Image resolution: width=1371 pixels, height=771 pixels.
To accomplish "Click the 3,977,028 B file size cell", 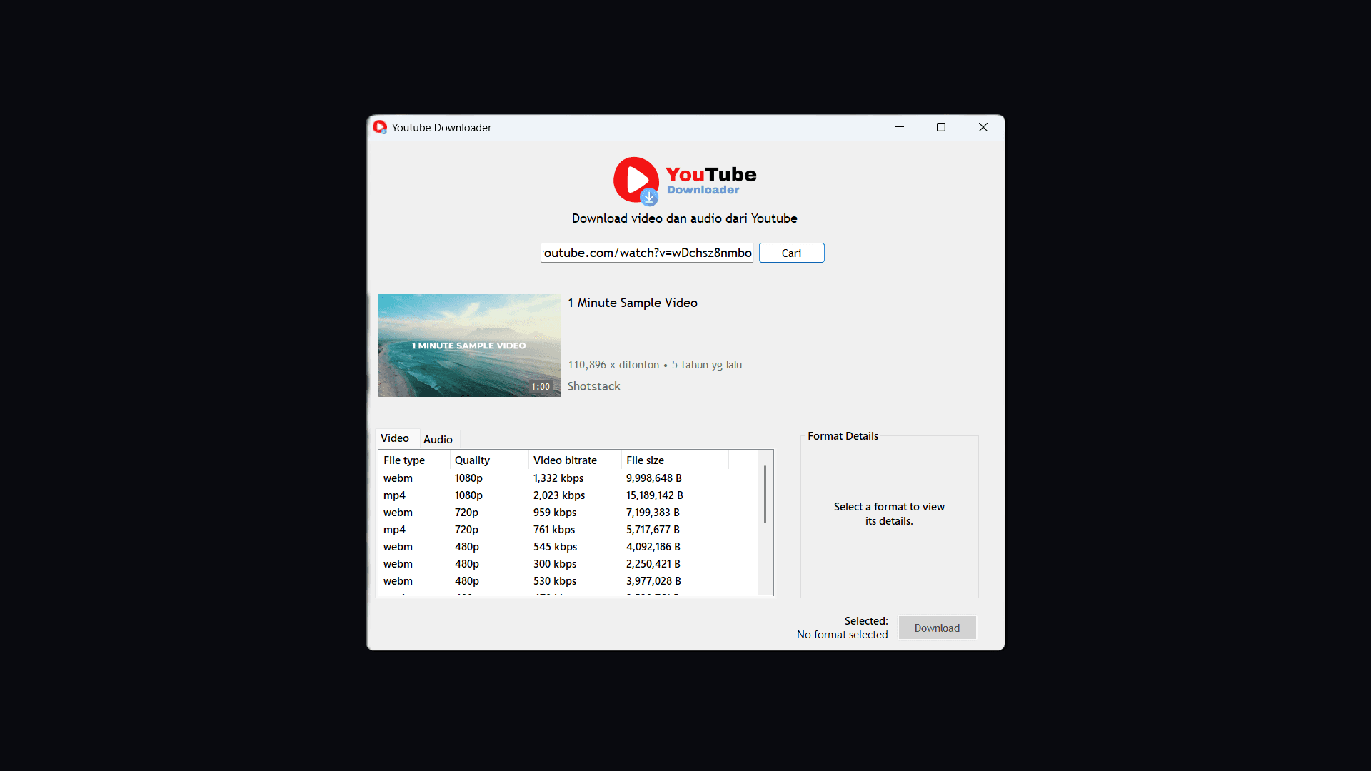I will [653, 581].
